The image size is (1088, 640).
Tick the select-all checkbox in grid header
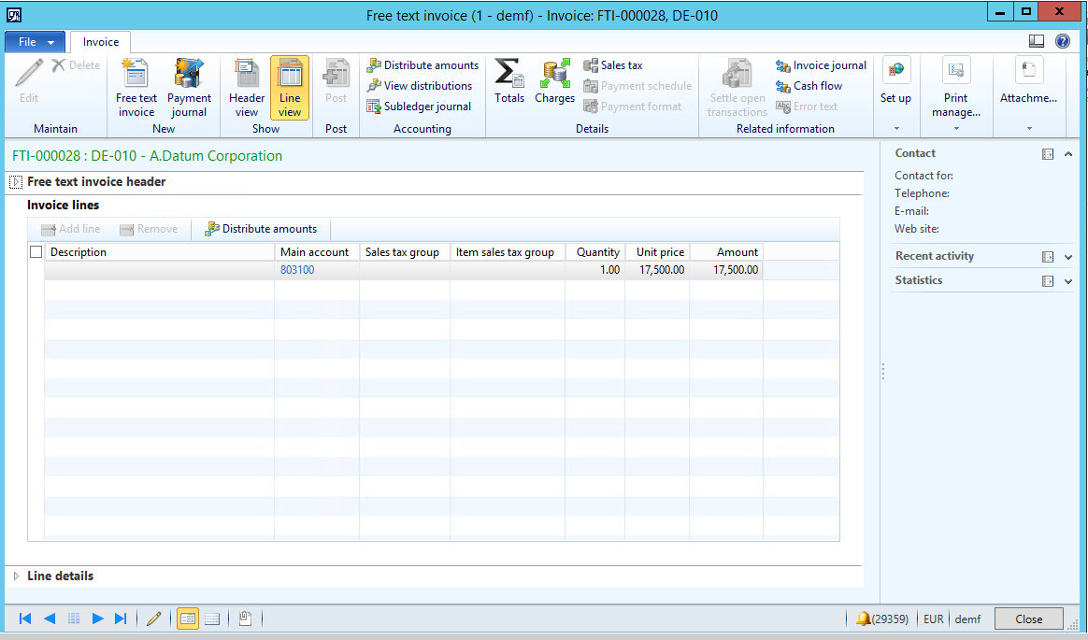[x=36, y=252]
